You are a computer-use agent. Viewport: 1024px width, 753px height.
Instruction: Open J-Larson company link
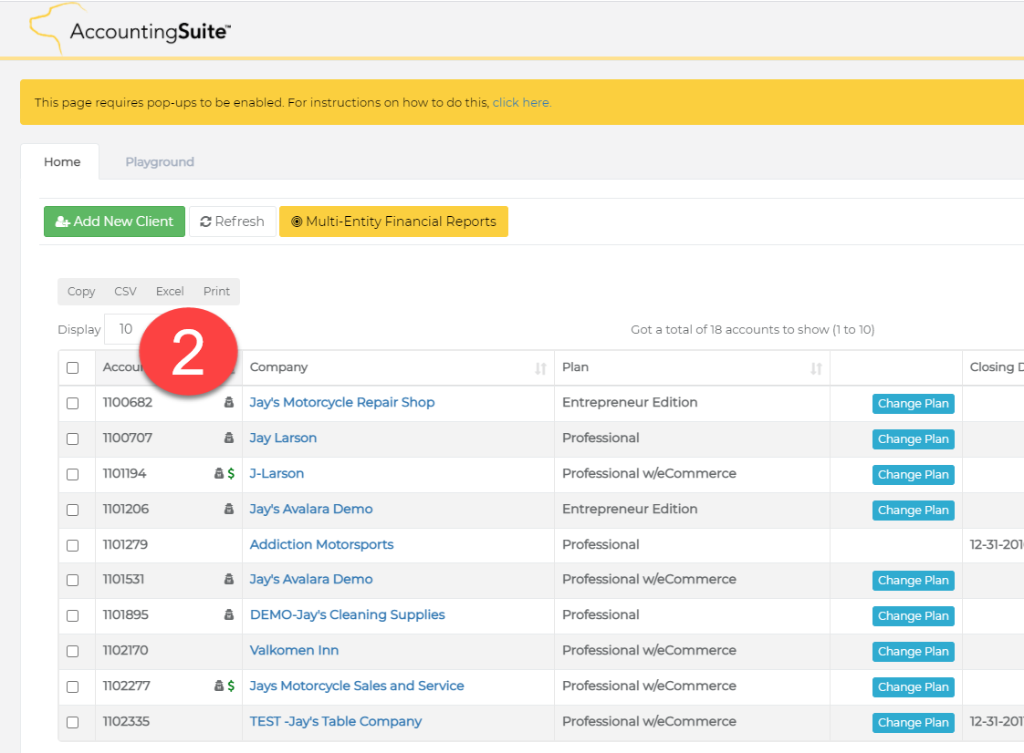[277, 474]
